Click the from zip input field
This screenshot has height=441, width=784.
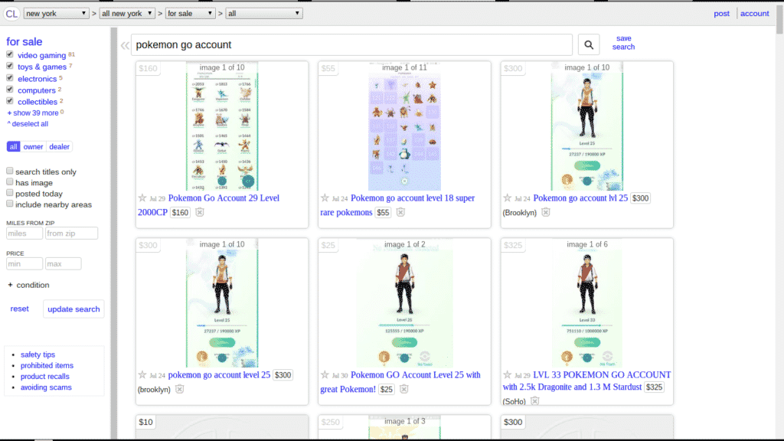[x=71, y=233]
